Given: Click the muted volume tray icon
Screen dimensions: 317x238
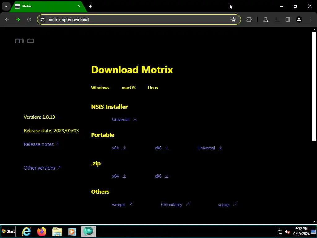Looking at the screenshot, I should click(288, 232).
